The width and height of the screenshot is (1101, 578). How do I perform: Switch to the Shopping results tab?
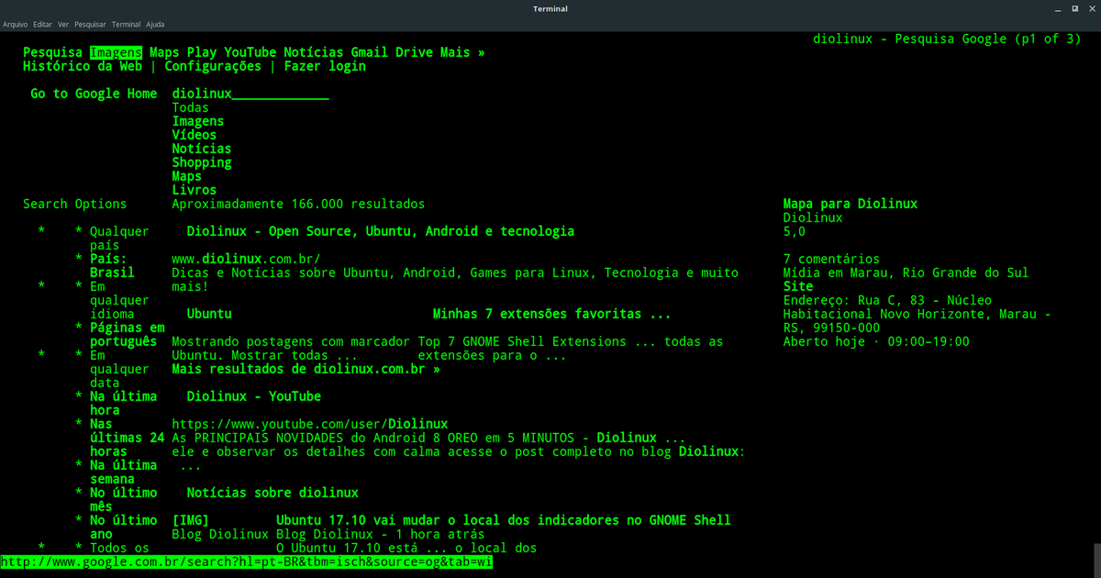(x=202, y=162)
